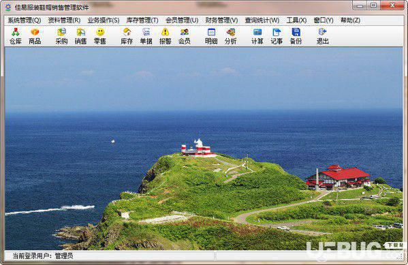The width and height of the screenshot is (408, 265).
Task: Click the 报警 warning alert icon
Action: (x=166, y=36)
